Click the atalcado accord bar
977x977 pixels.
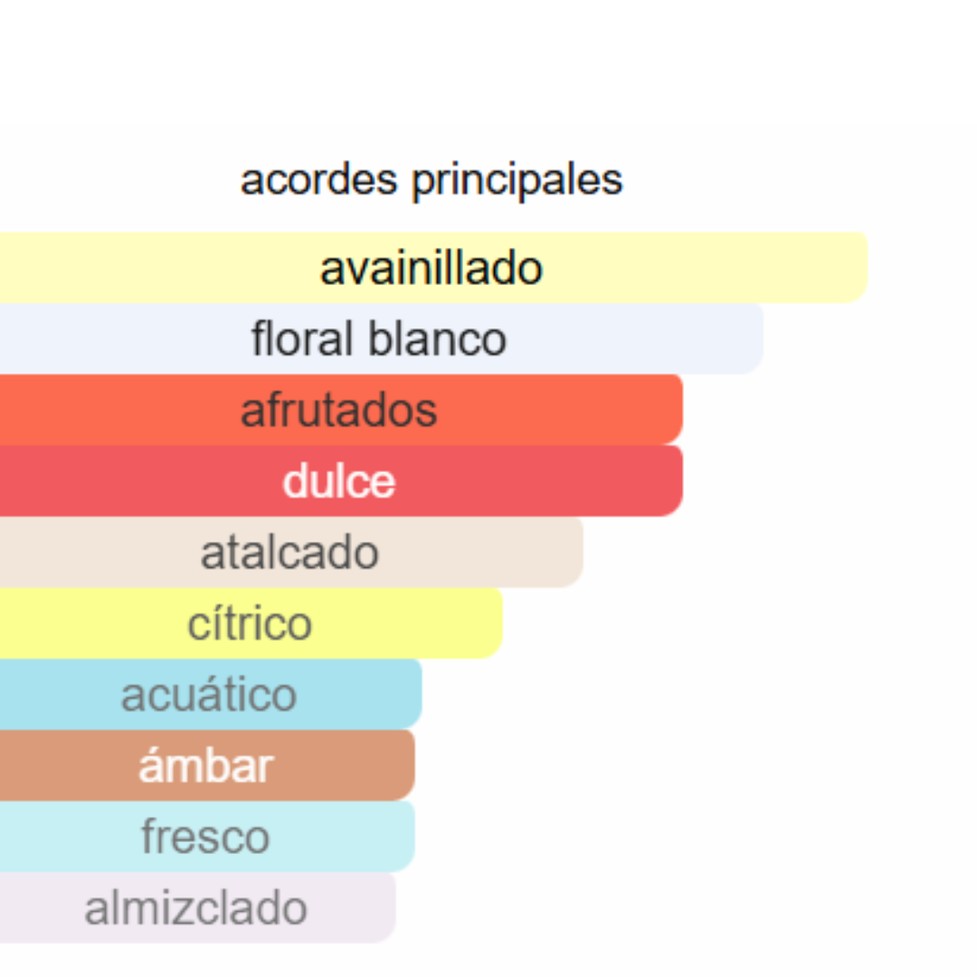(x=289, y=553)
